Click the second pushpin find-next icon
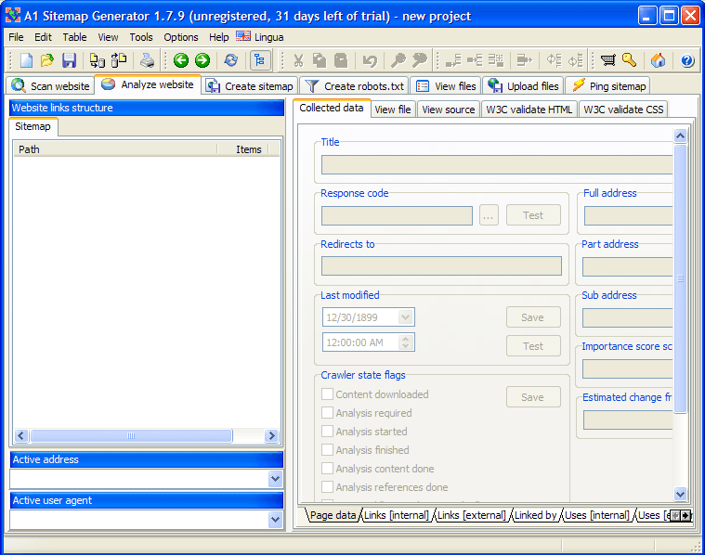The height and width of the screenshot is (555, 705). [x=419, y=60]
